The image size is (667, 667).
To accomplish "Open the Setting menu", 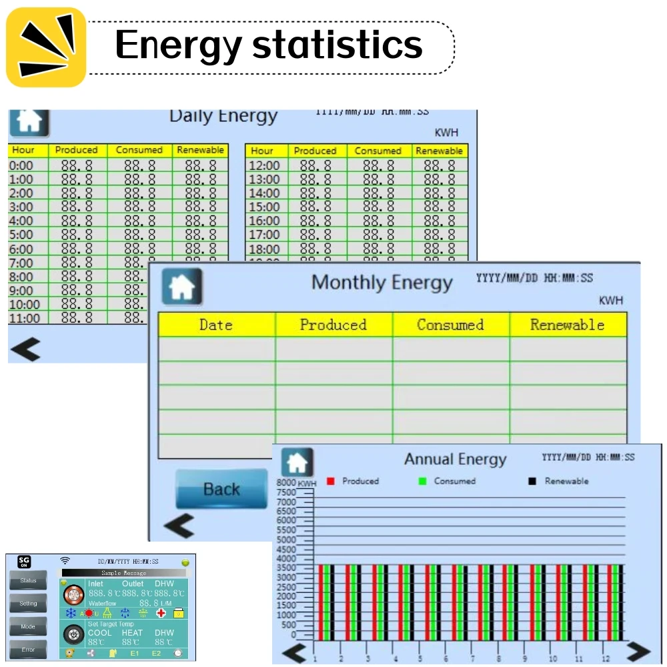I will [x=28, y=604].
